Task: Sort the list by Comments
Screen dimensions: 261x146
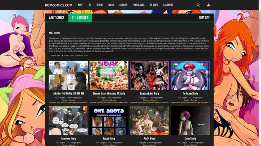Action: [79, 56]
